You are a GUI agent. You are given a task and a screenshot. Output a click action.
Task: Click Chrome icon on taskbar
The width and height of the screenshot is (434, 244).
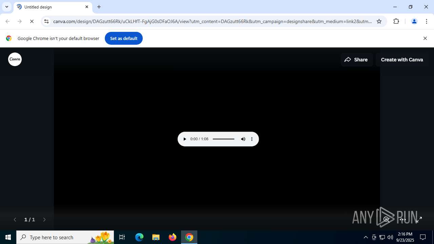click(189, 237)
